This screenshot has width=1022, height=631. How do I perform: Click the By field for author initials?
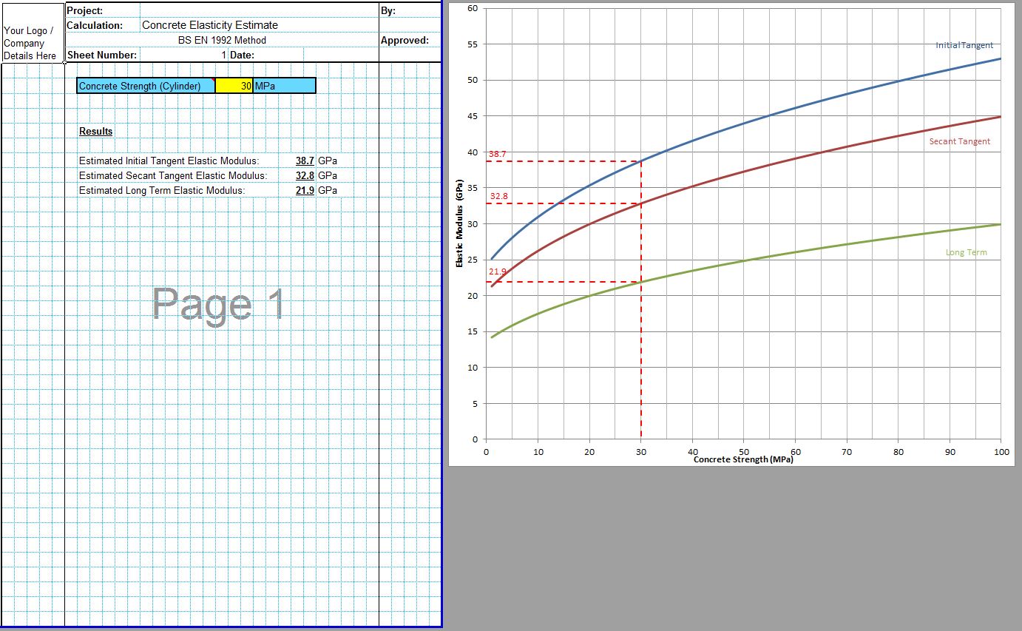click(414, 10)
